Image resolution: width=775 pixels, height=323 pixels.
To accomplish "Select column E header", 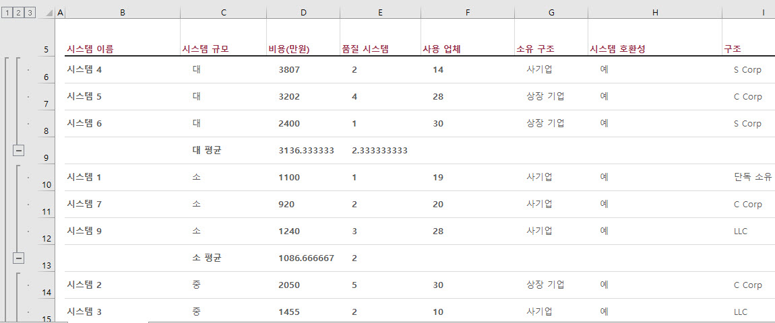I will [x=380, y=13].
